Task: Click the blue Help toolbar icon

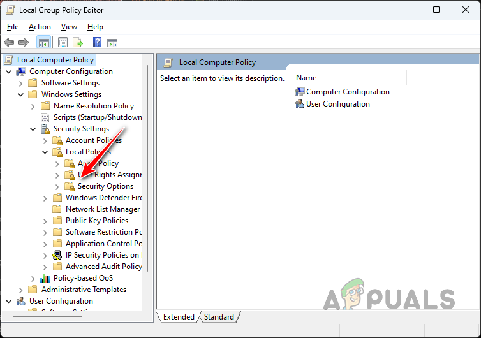Action: point(97,42)
